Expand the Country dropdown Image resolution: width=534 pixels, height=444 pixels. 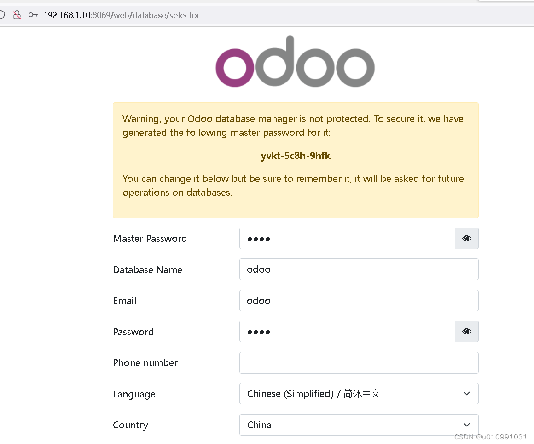pos(359,425)
